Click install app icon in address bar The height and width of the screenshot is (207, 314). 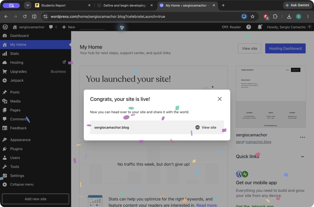[x=244, y=16]
